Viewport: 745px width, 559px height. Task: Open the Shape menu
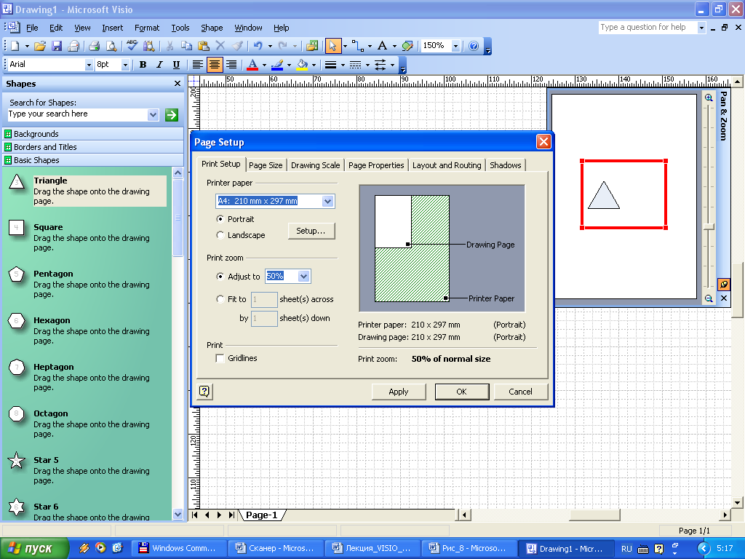pyautogui.click(x=212, y=28)
